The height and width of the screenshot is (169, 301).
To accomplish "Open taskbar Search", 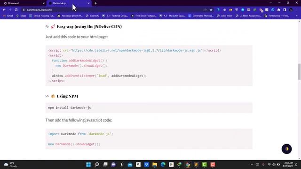I will pyautogui.click(x=97, y=165).
